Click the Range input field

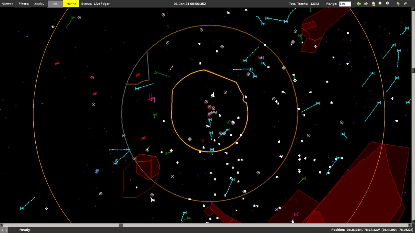(345, 4)
